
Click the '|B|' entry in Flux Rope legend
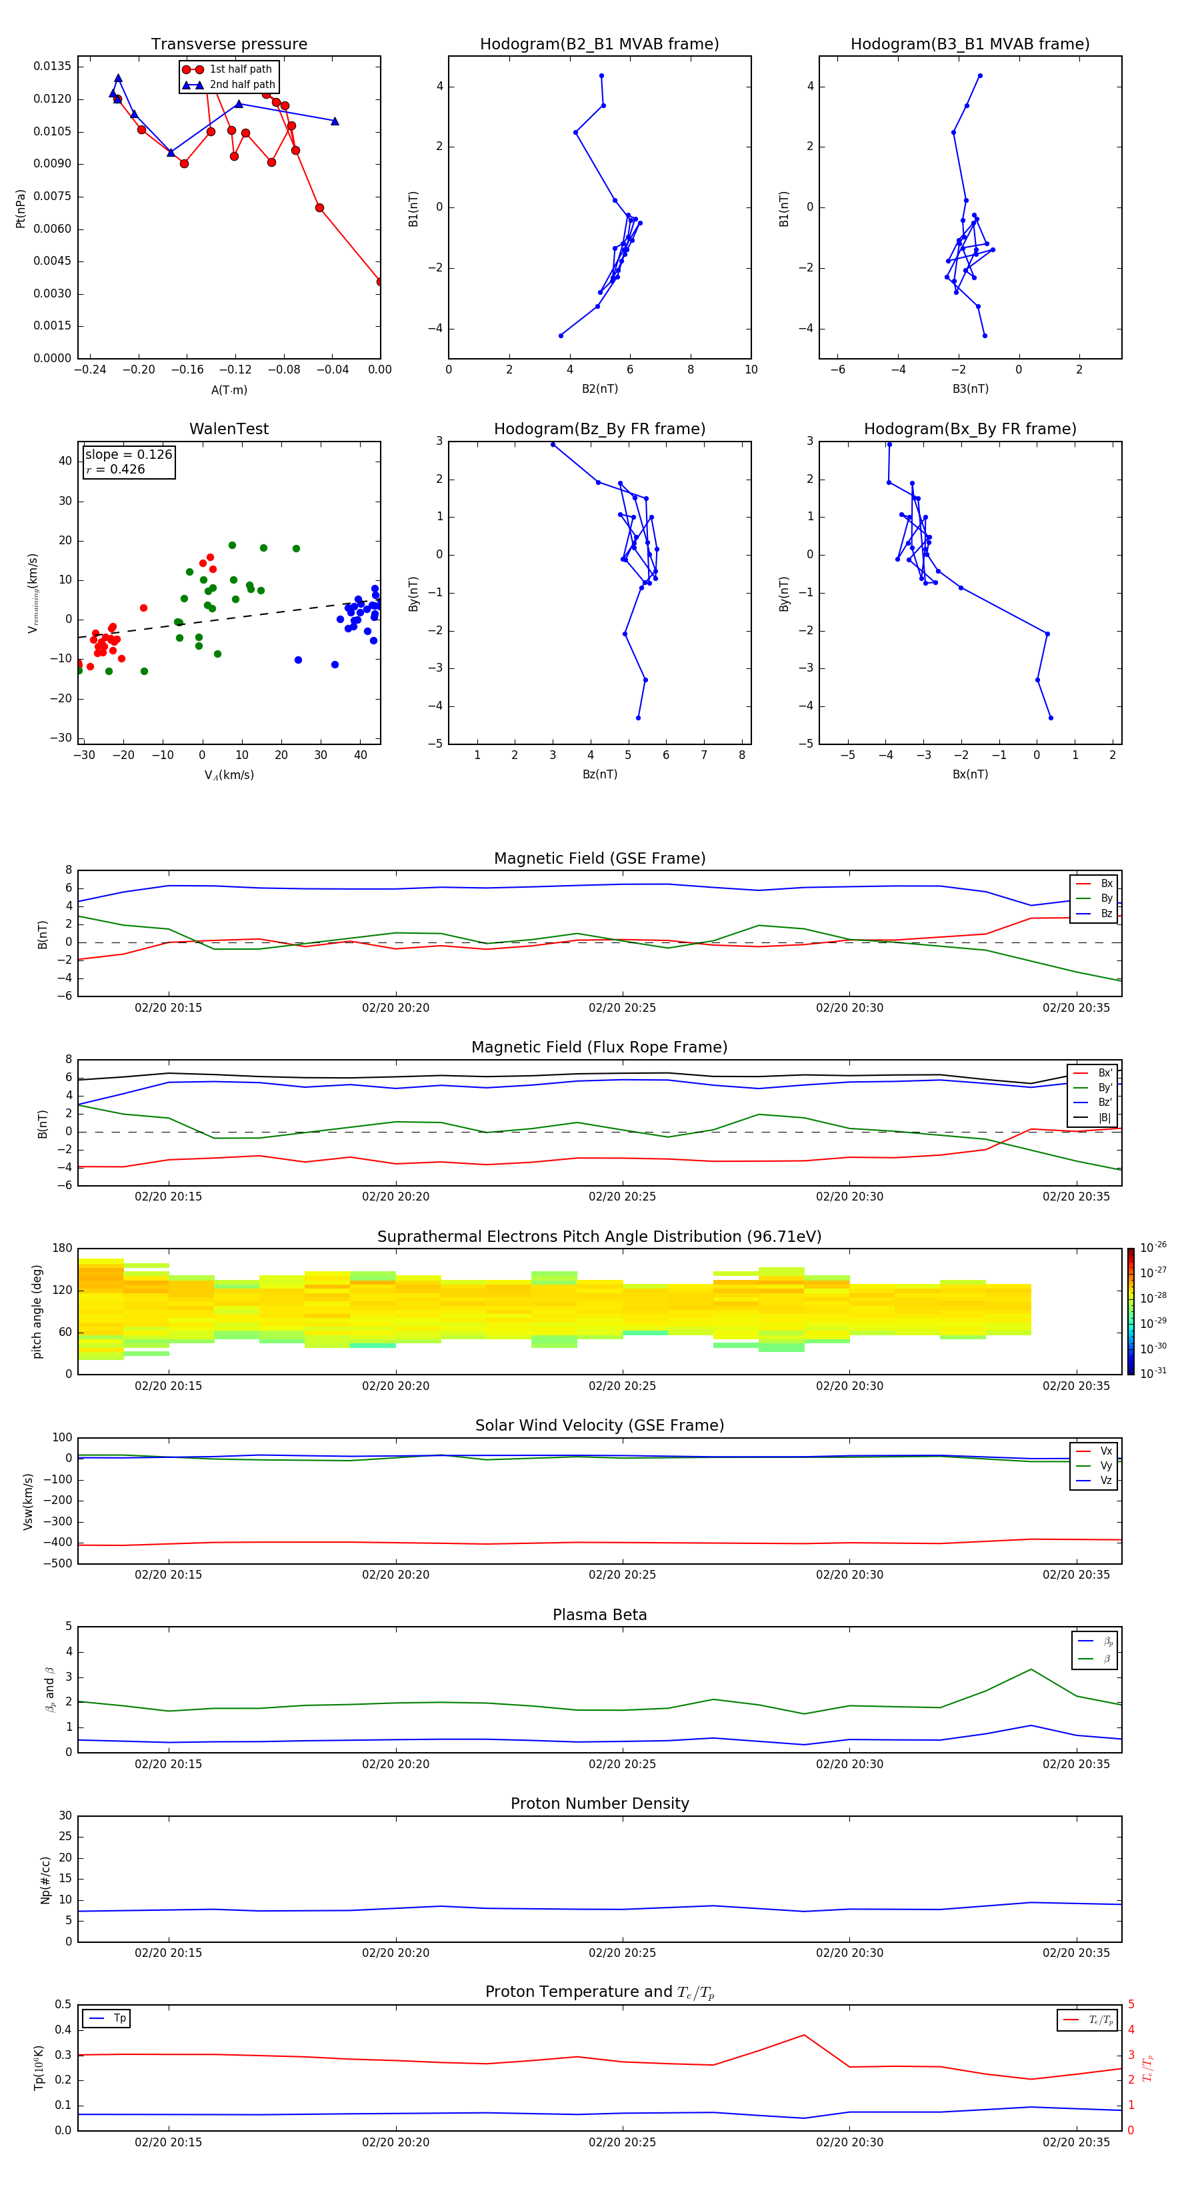(1093, 1118)
